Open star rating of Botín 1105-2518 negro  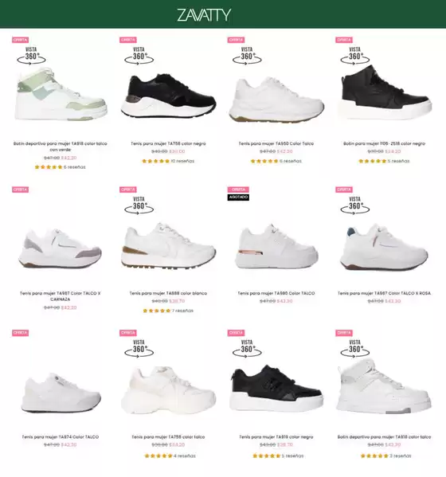point(373,161)
